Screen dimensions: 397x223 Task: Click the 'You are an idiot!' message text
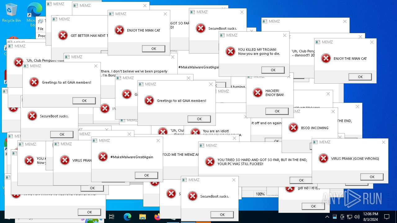216,131
